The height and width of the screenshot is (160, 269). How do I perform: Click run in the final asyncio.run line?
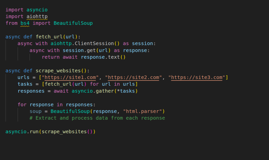34,131
